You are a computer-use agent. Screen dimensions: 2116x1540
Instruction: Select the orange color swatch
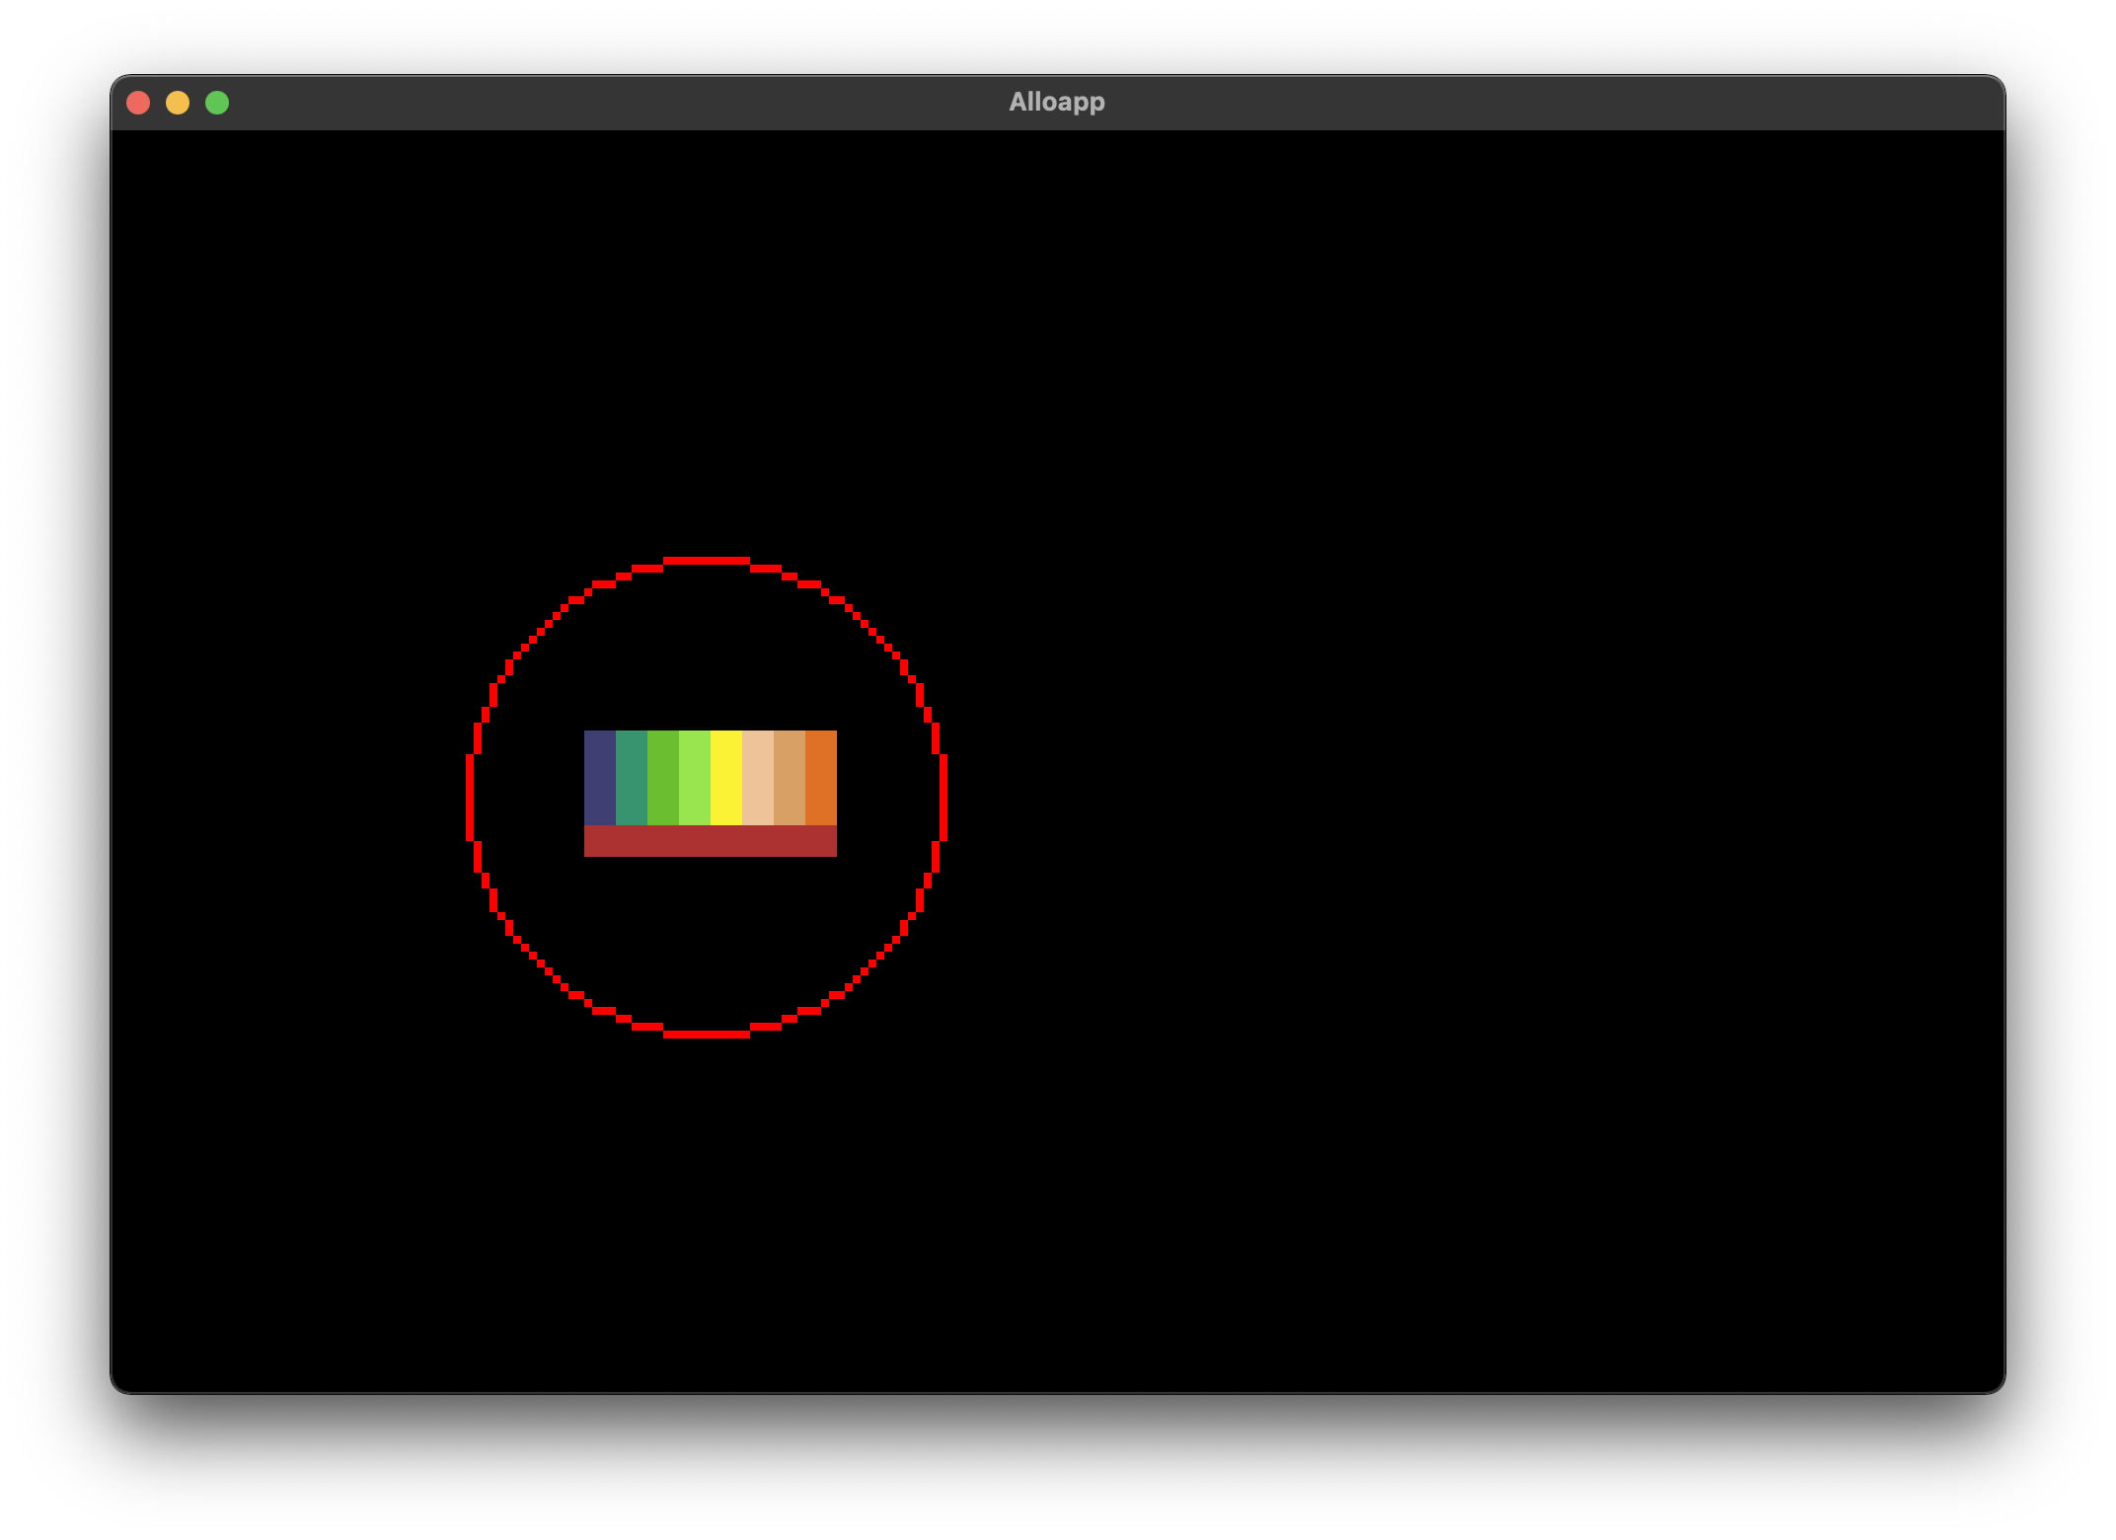[821, 778]
